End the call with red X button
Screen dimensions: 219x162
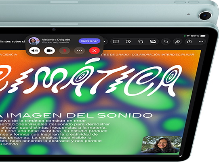coord(94,51)
